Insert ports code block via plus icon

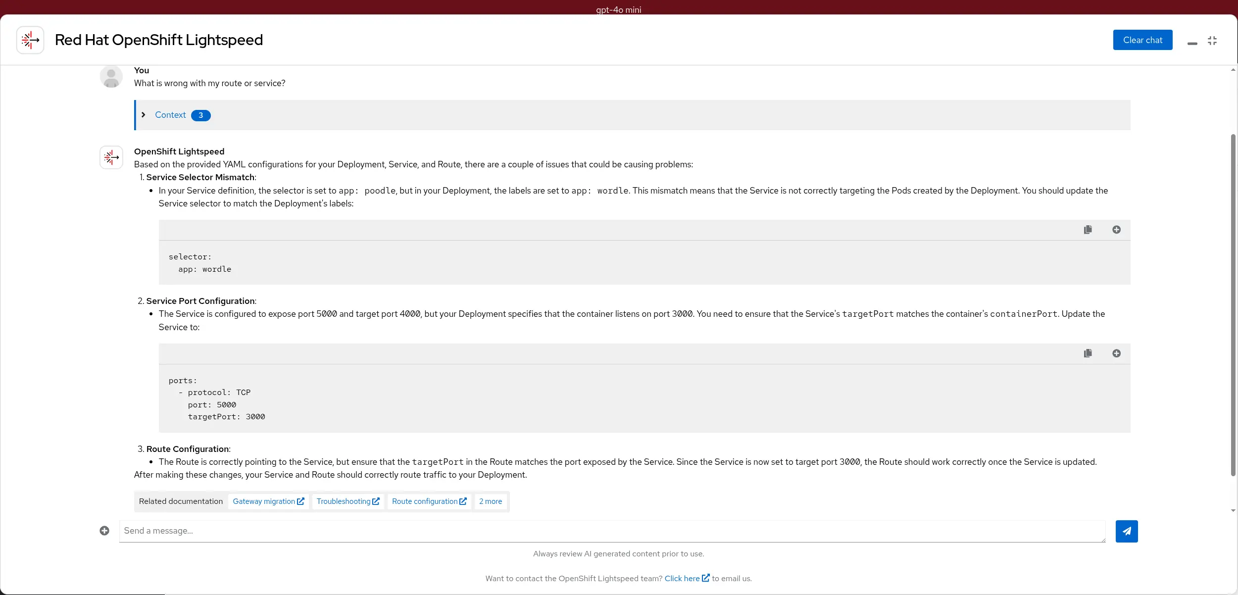coord(1116,353)
